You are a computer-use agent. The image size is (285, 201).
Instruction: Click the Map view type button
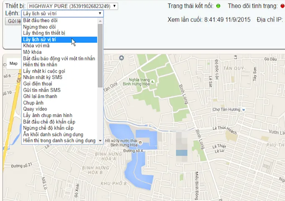[14, 64]
